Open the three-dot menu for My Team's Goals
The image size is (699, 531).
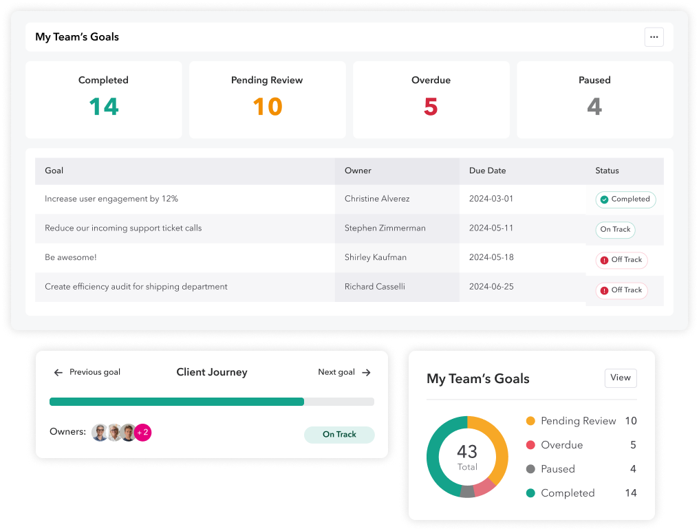pyautogui.click(x=654, y=37)
